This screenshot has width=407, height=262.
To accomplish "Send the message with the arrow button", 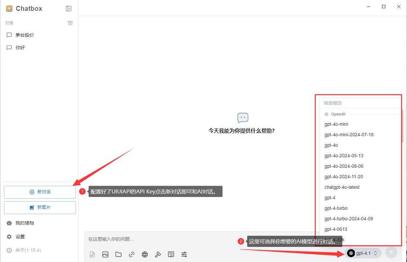I will [391, 252].
